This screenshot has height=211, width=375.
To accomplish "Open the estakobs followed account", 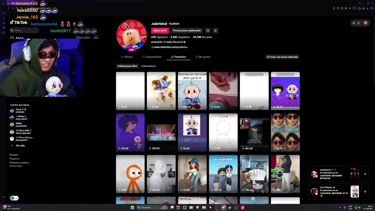I will click(x=18, y=110).
